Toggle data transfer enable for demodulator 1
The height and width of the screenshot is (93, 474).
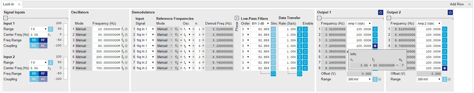coord(305,29)
